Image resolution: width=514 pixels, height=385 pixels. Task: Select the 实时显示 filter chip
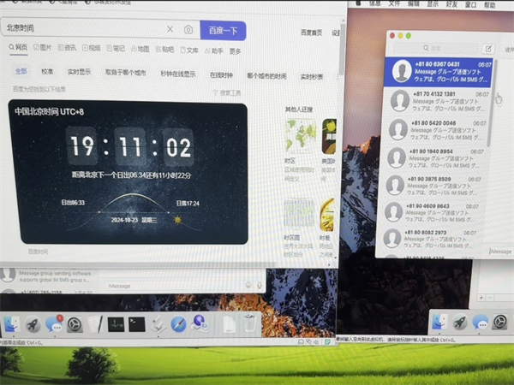click(x=79, y=73)
